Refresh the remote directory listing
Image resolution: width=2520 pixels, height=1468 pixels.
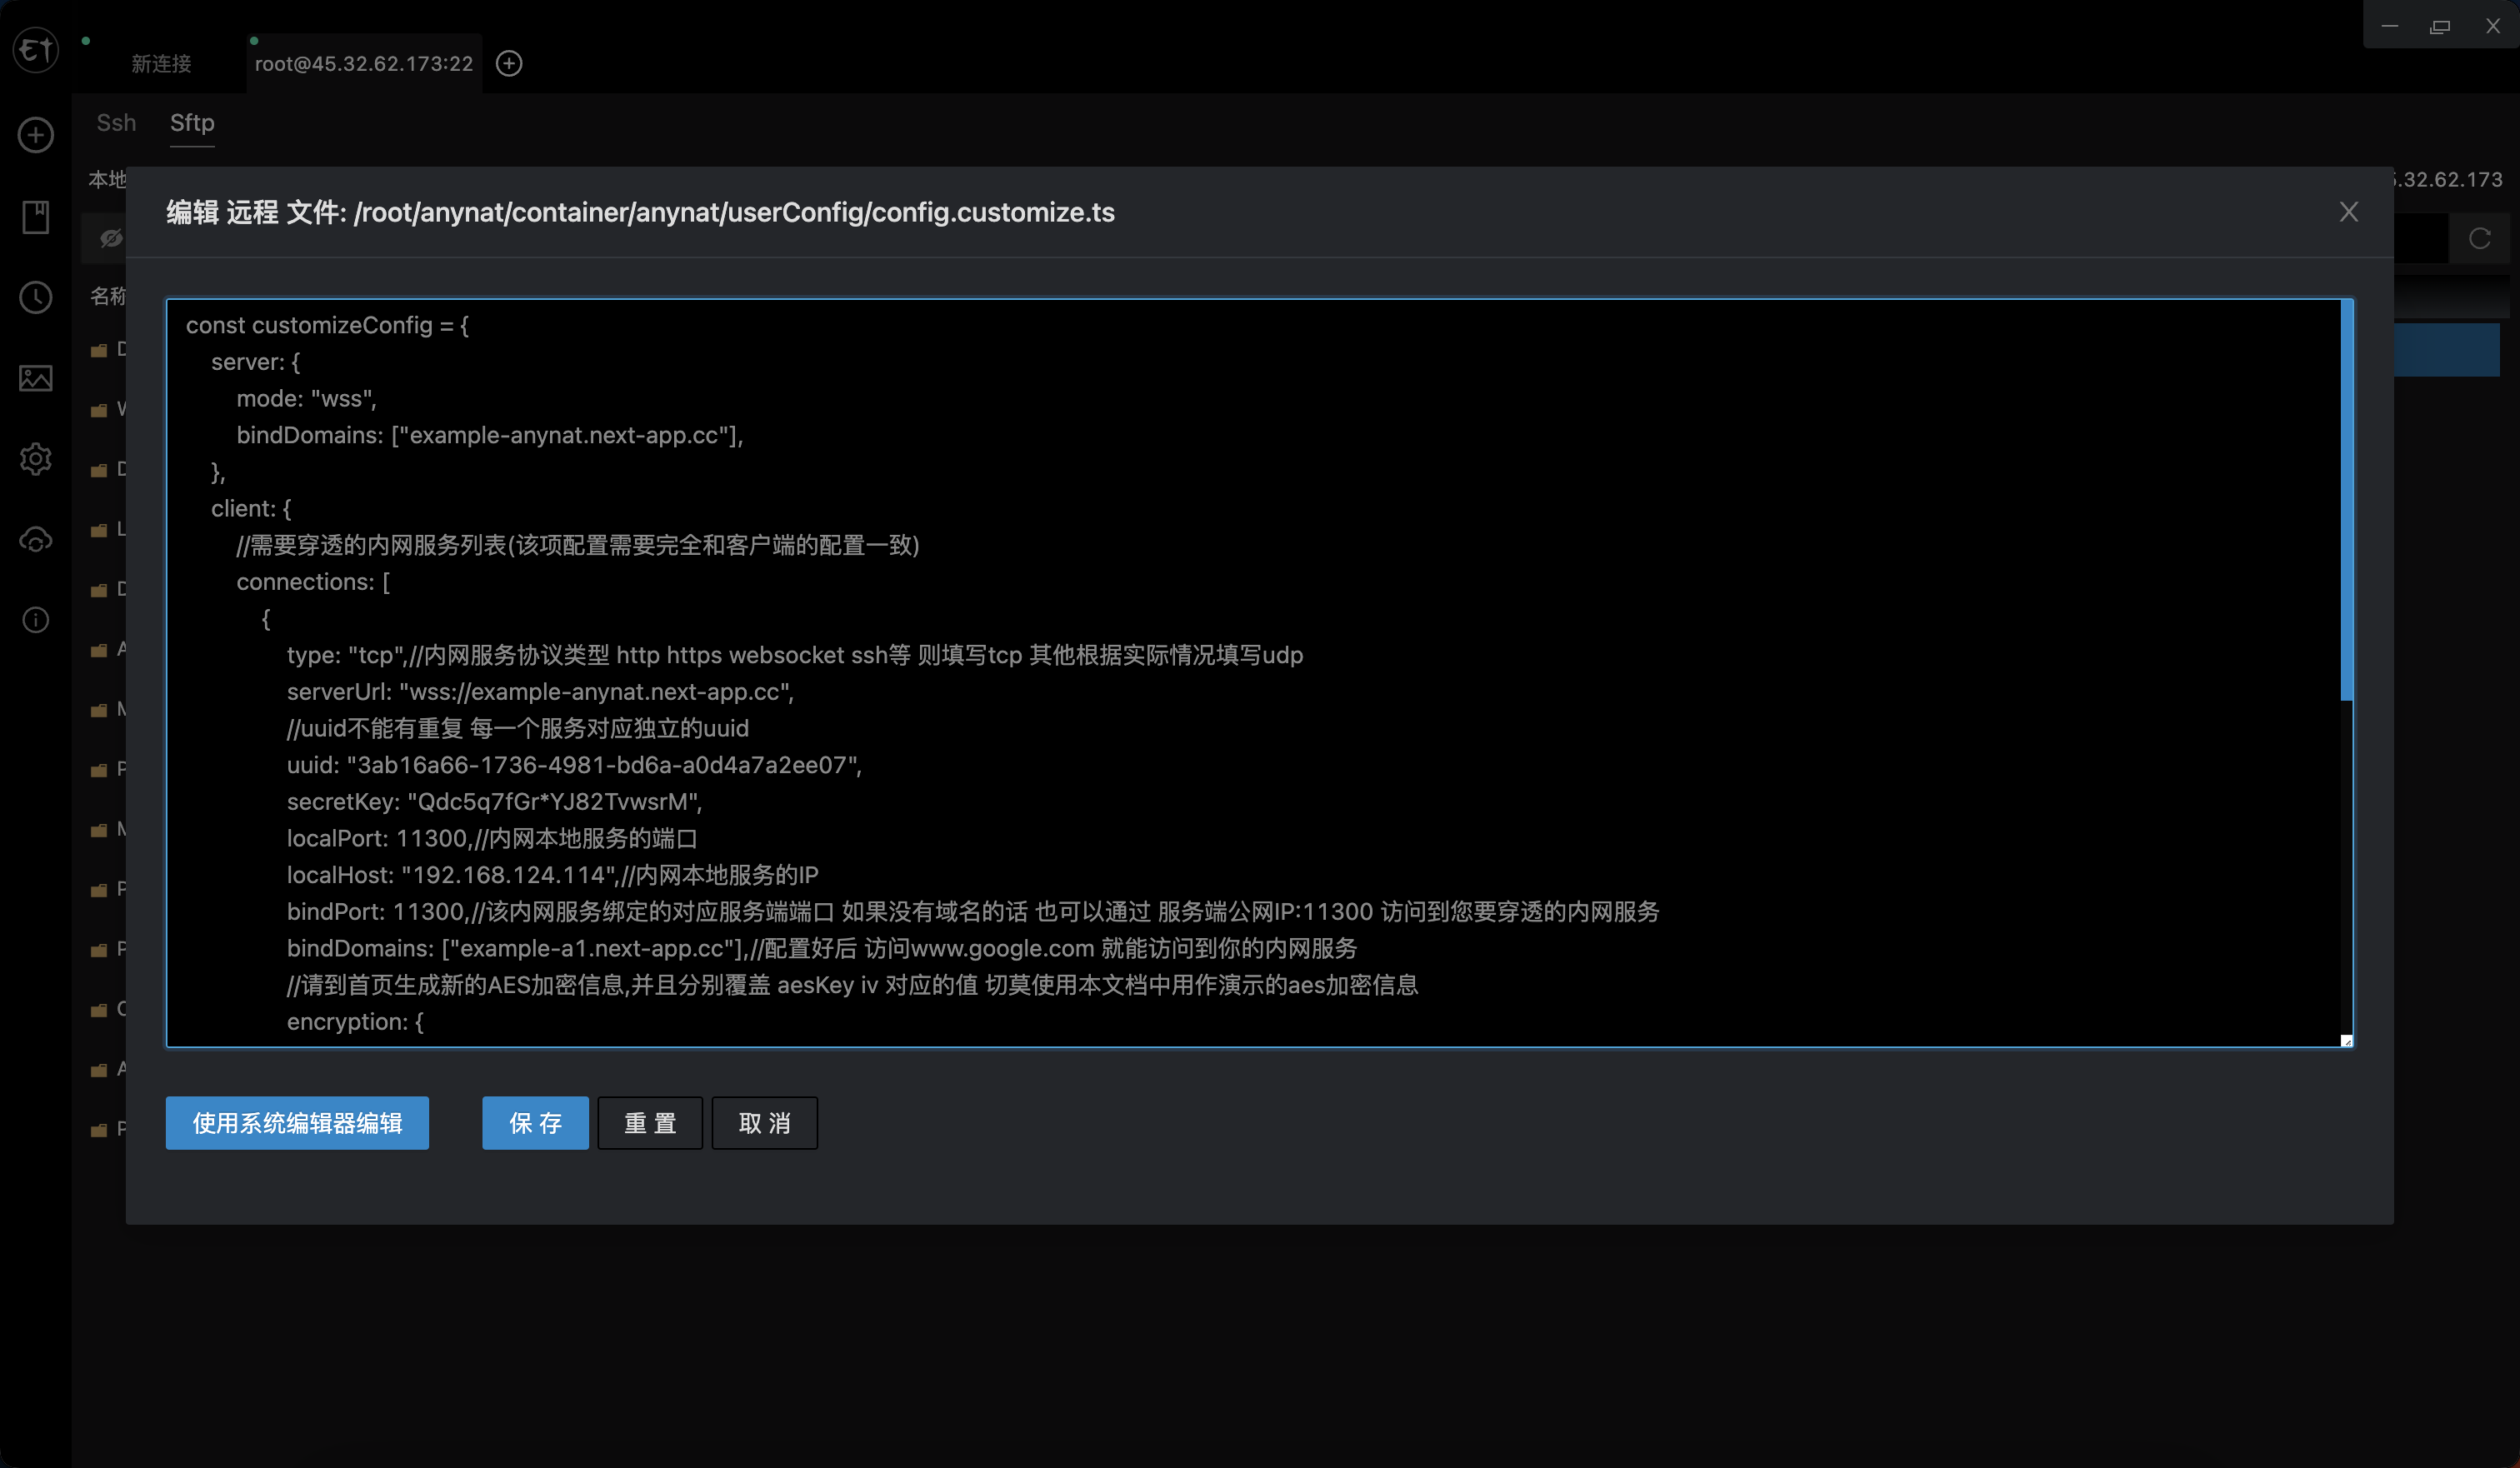coord(2481,238)
